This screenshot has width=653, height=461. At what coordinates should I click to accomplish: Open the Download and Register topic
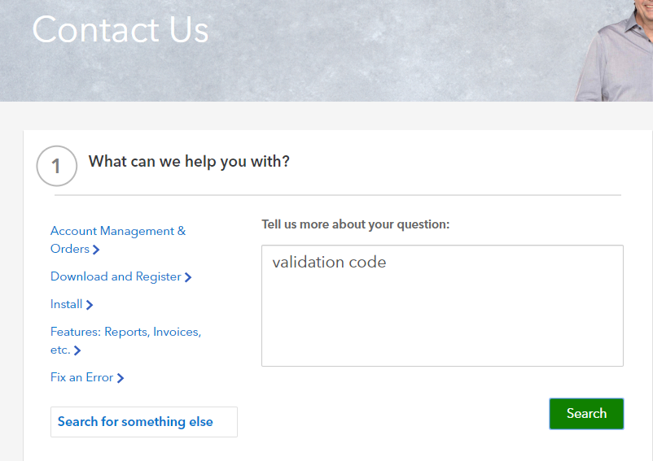116,276
